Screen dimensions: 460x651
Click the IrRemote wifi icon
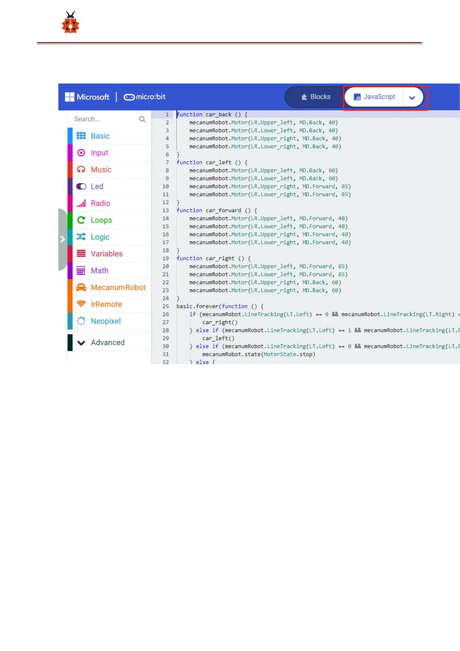[81, 304]
